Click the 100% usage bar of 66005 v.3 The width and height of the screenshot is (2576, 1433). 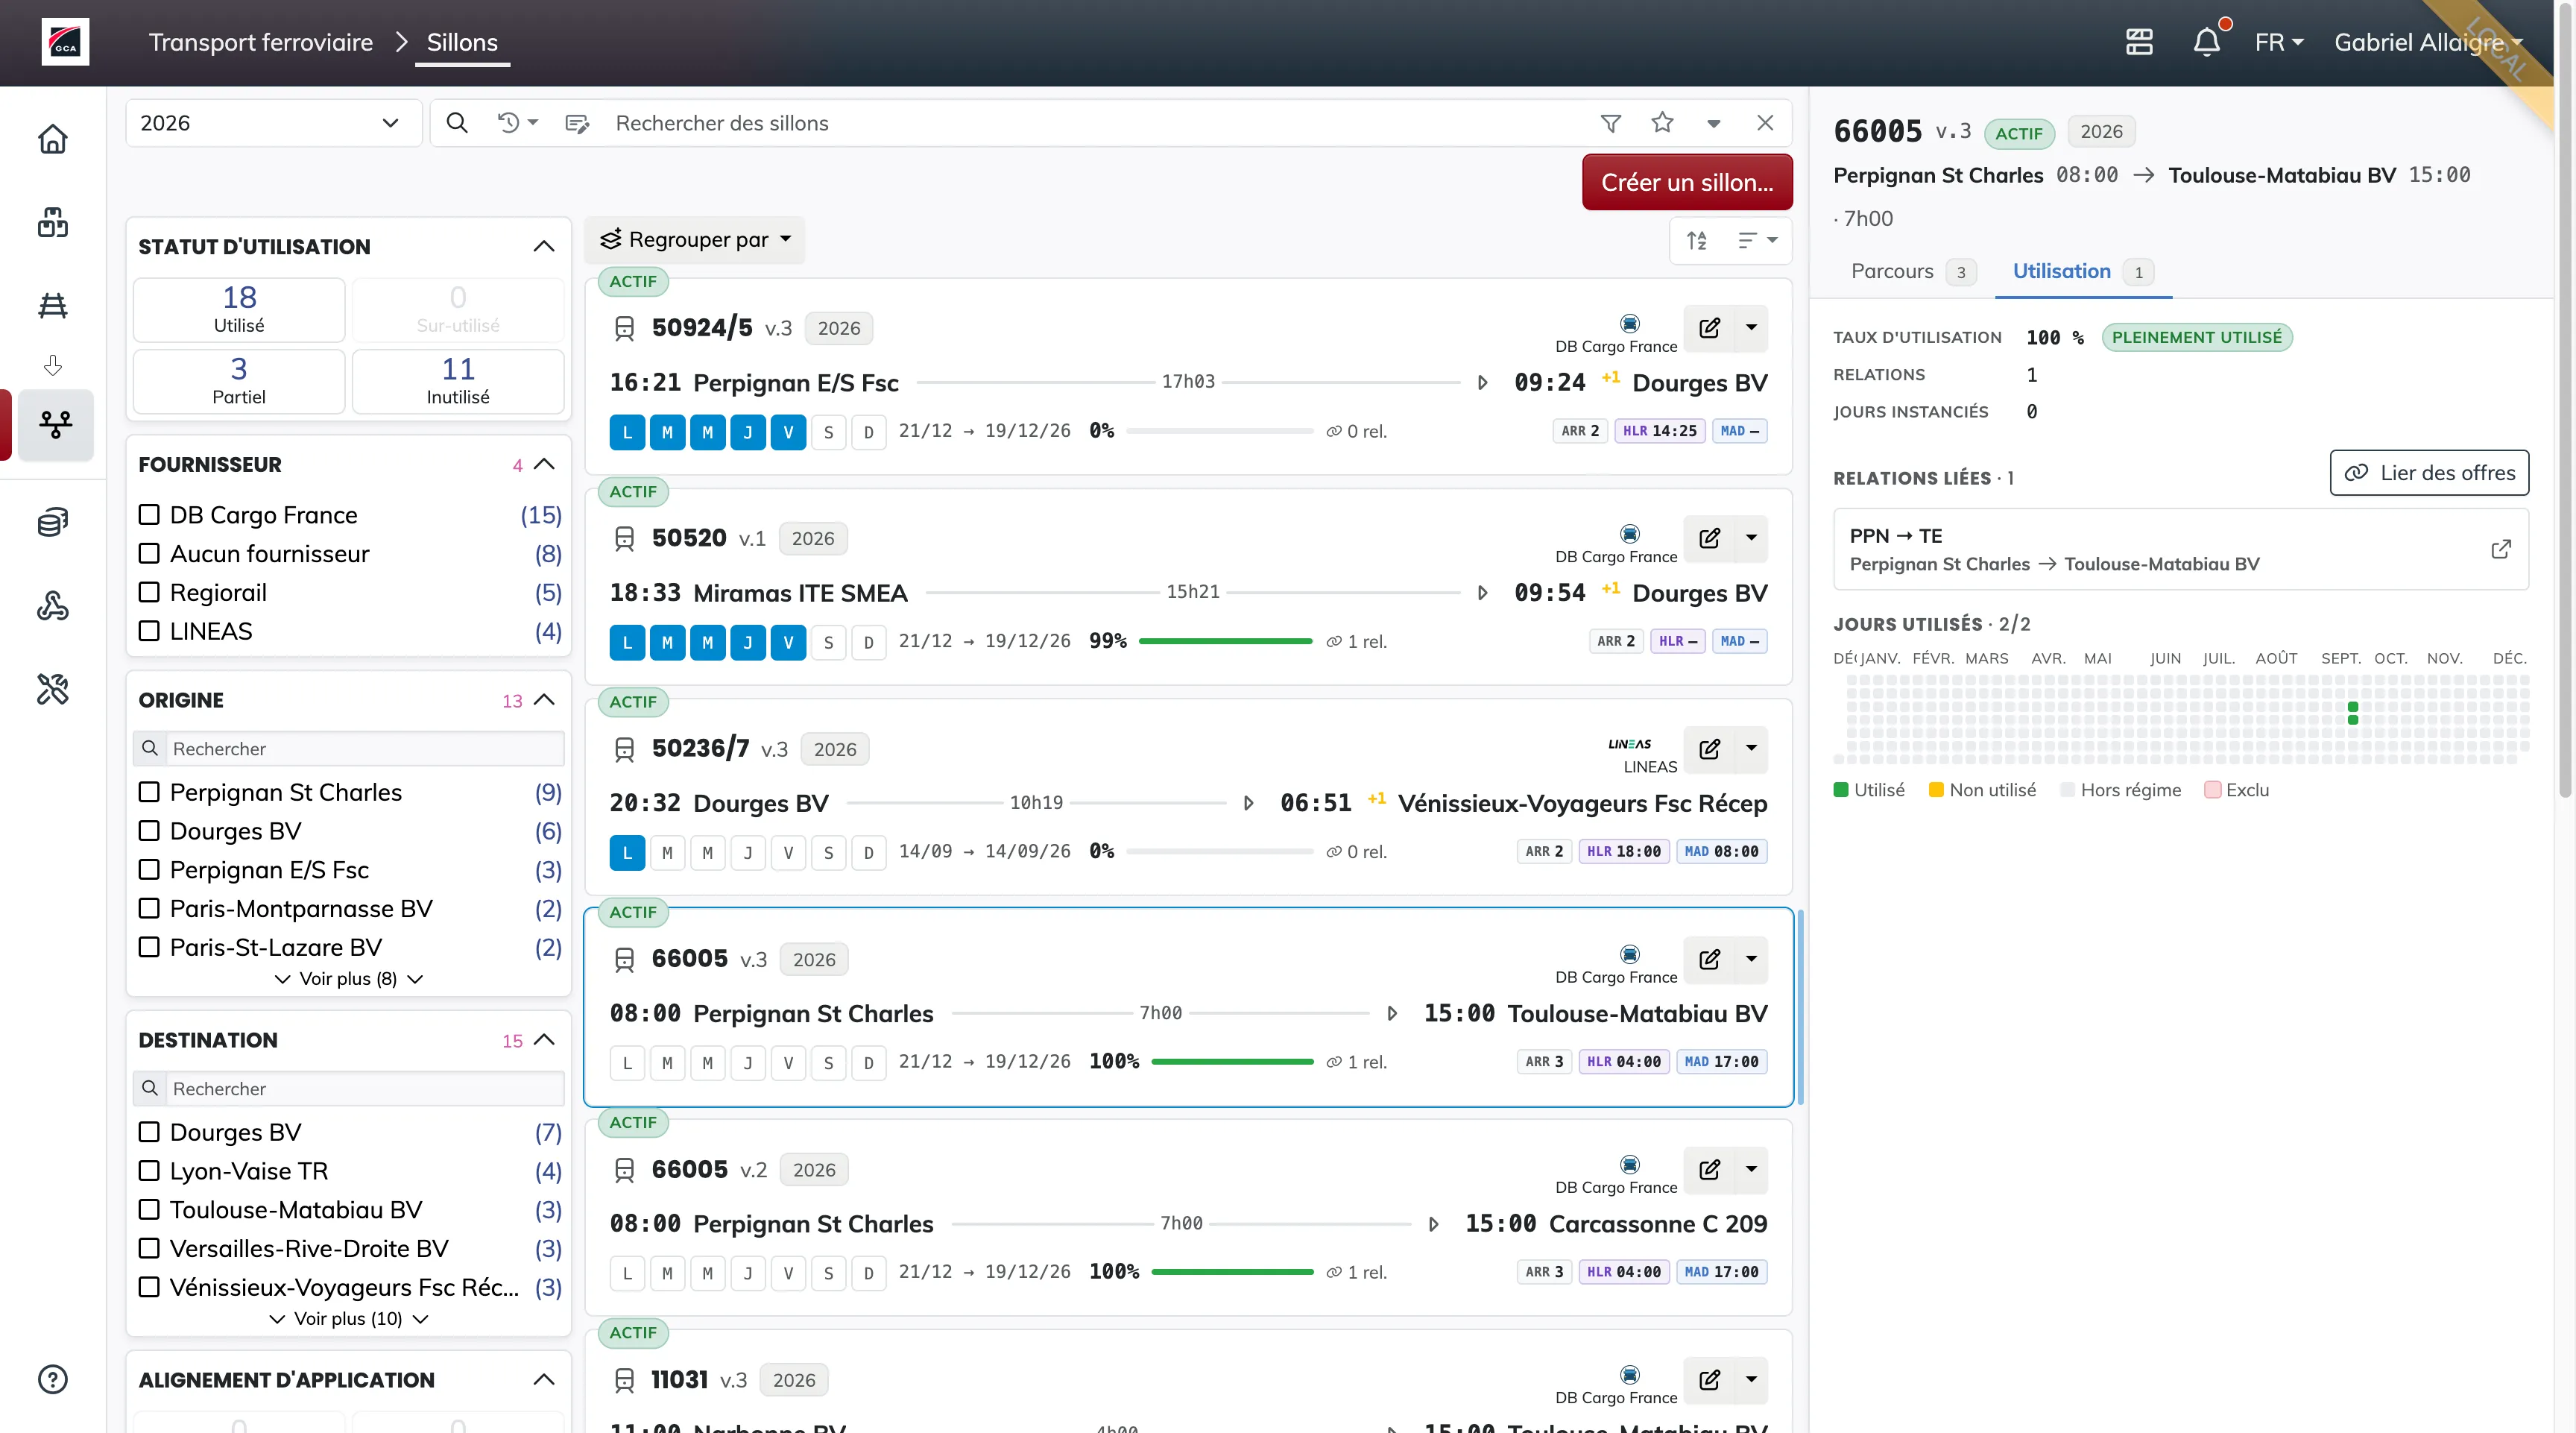point(1232,1061)
